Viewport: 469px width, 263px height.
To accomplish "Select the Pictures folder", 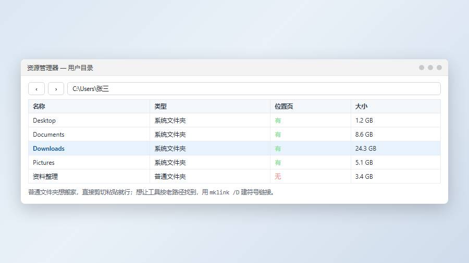I will pos(44,163).
